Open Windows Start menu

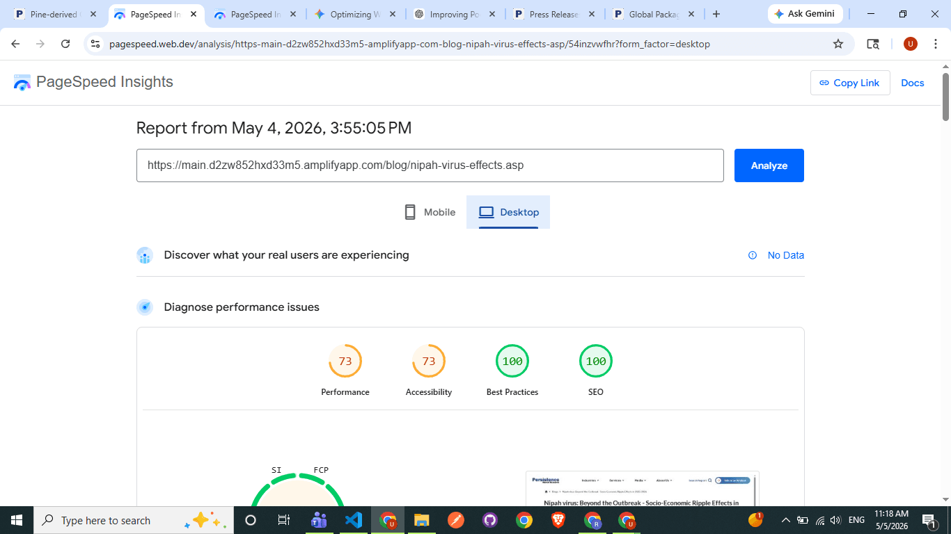coord(17,520)
